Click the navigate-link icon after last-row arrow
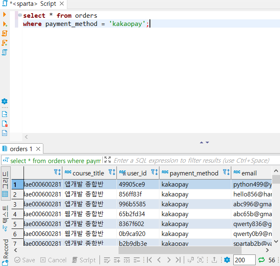This screenshot has width=280, height=266. tap(190, 260)
